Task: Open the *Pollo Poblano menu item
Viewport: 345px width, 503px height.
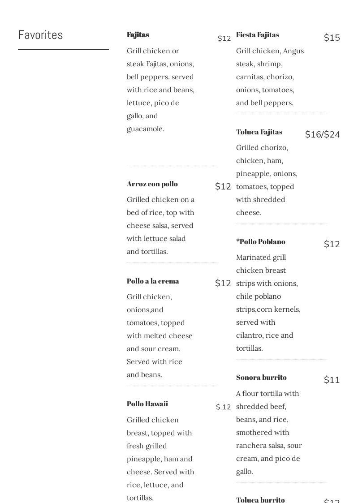Action: [x=261, y=241]
